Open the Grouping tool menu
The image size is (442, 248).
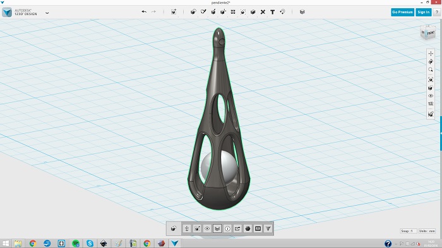pos(242,12)
